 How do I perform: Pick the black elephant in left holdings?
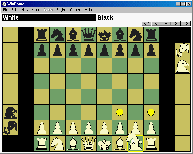click(x=10, y=128)
